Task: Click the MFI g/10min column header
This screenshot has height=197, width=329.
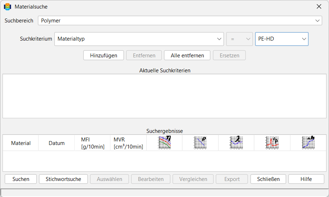Action: (93, 143)
